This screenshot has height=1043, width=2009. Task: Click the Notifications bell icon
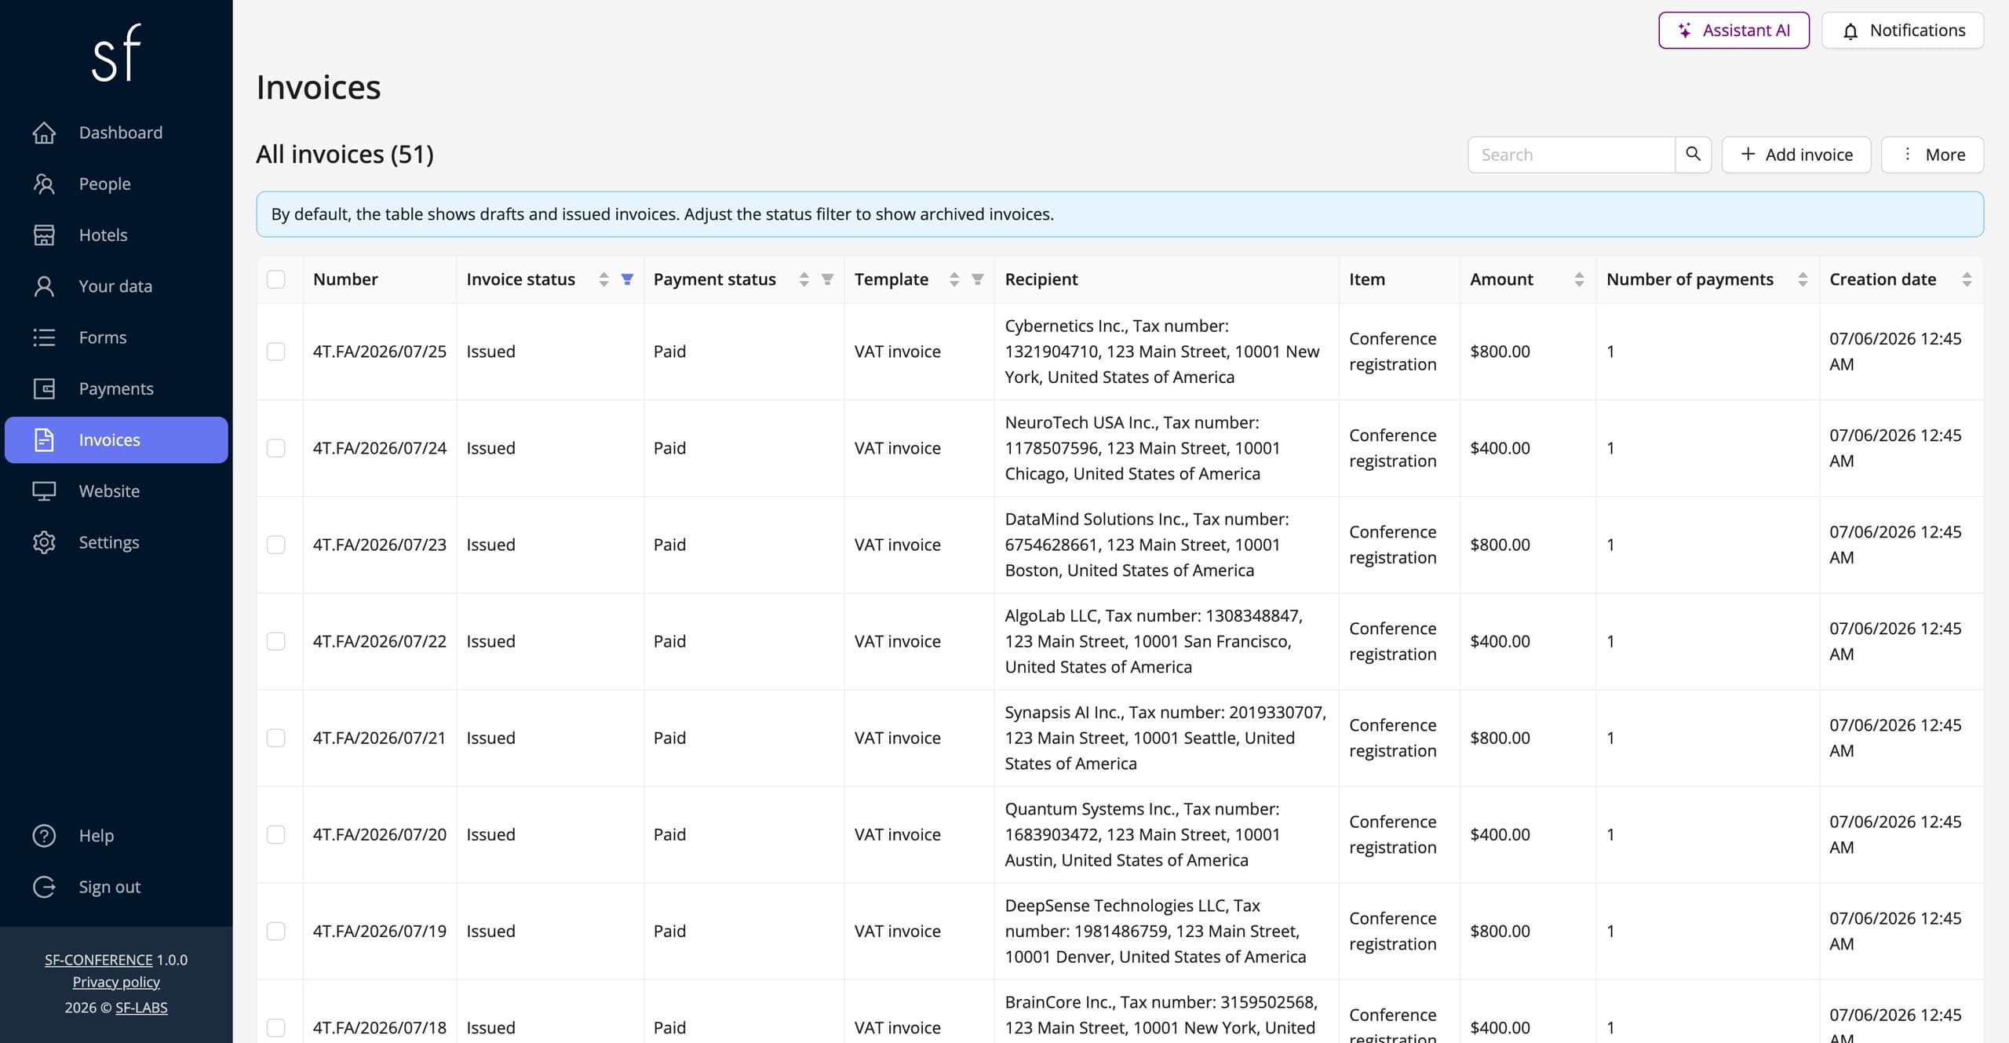pyautogui.click(x=1850, y=31)
